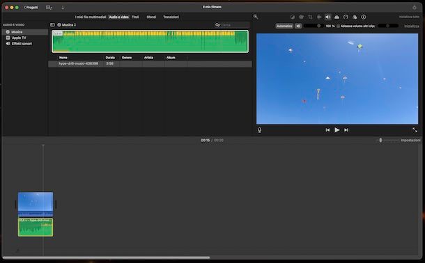Adjust the clip volume slider
The height and width of the screenshot is (263, 425).
[314, 26]
